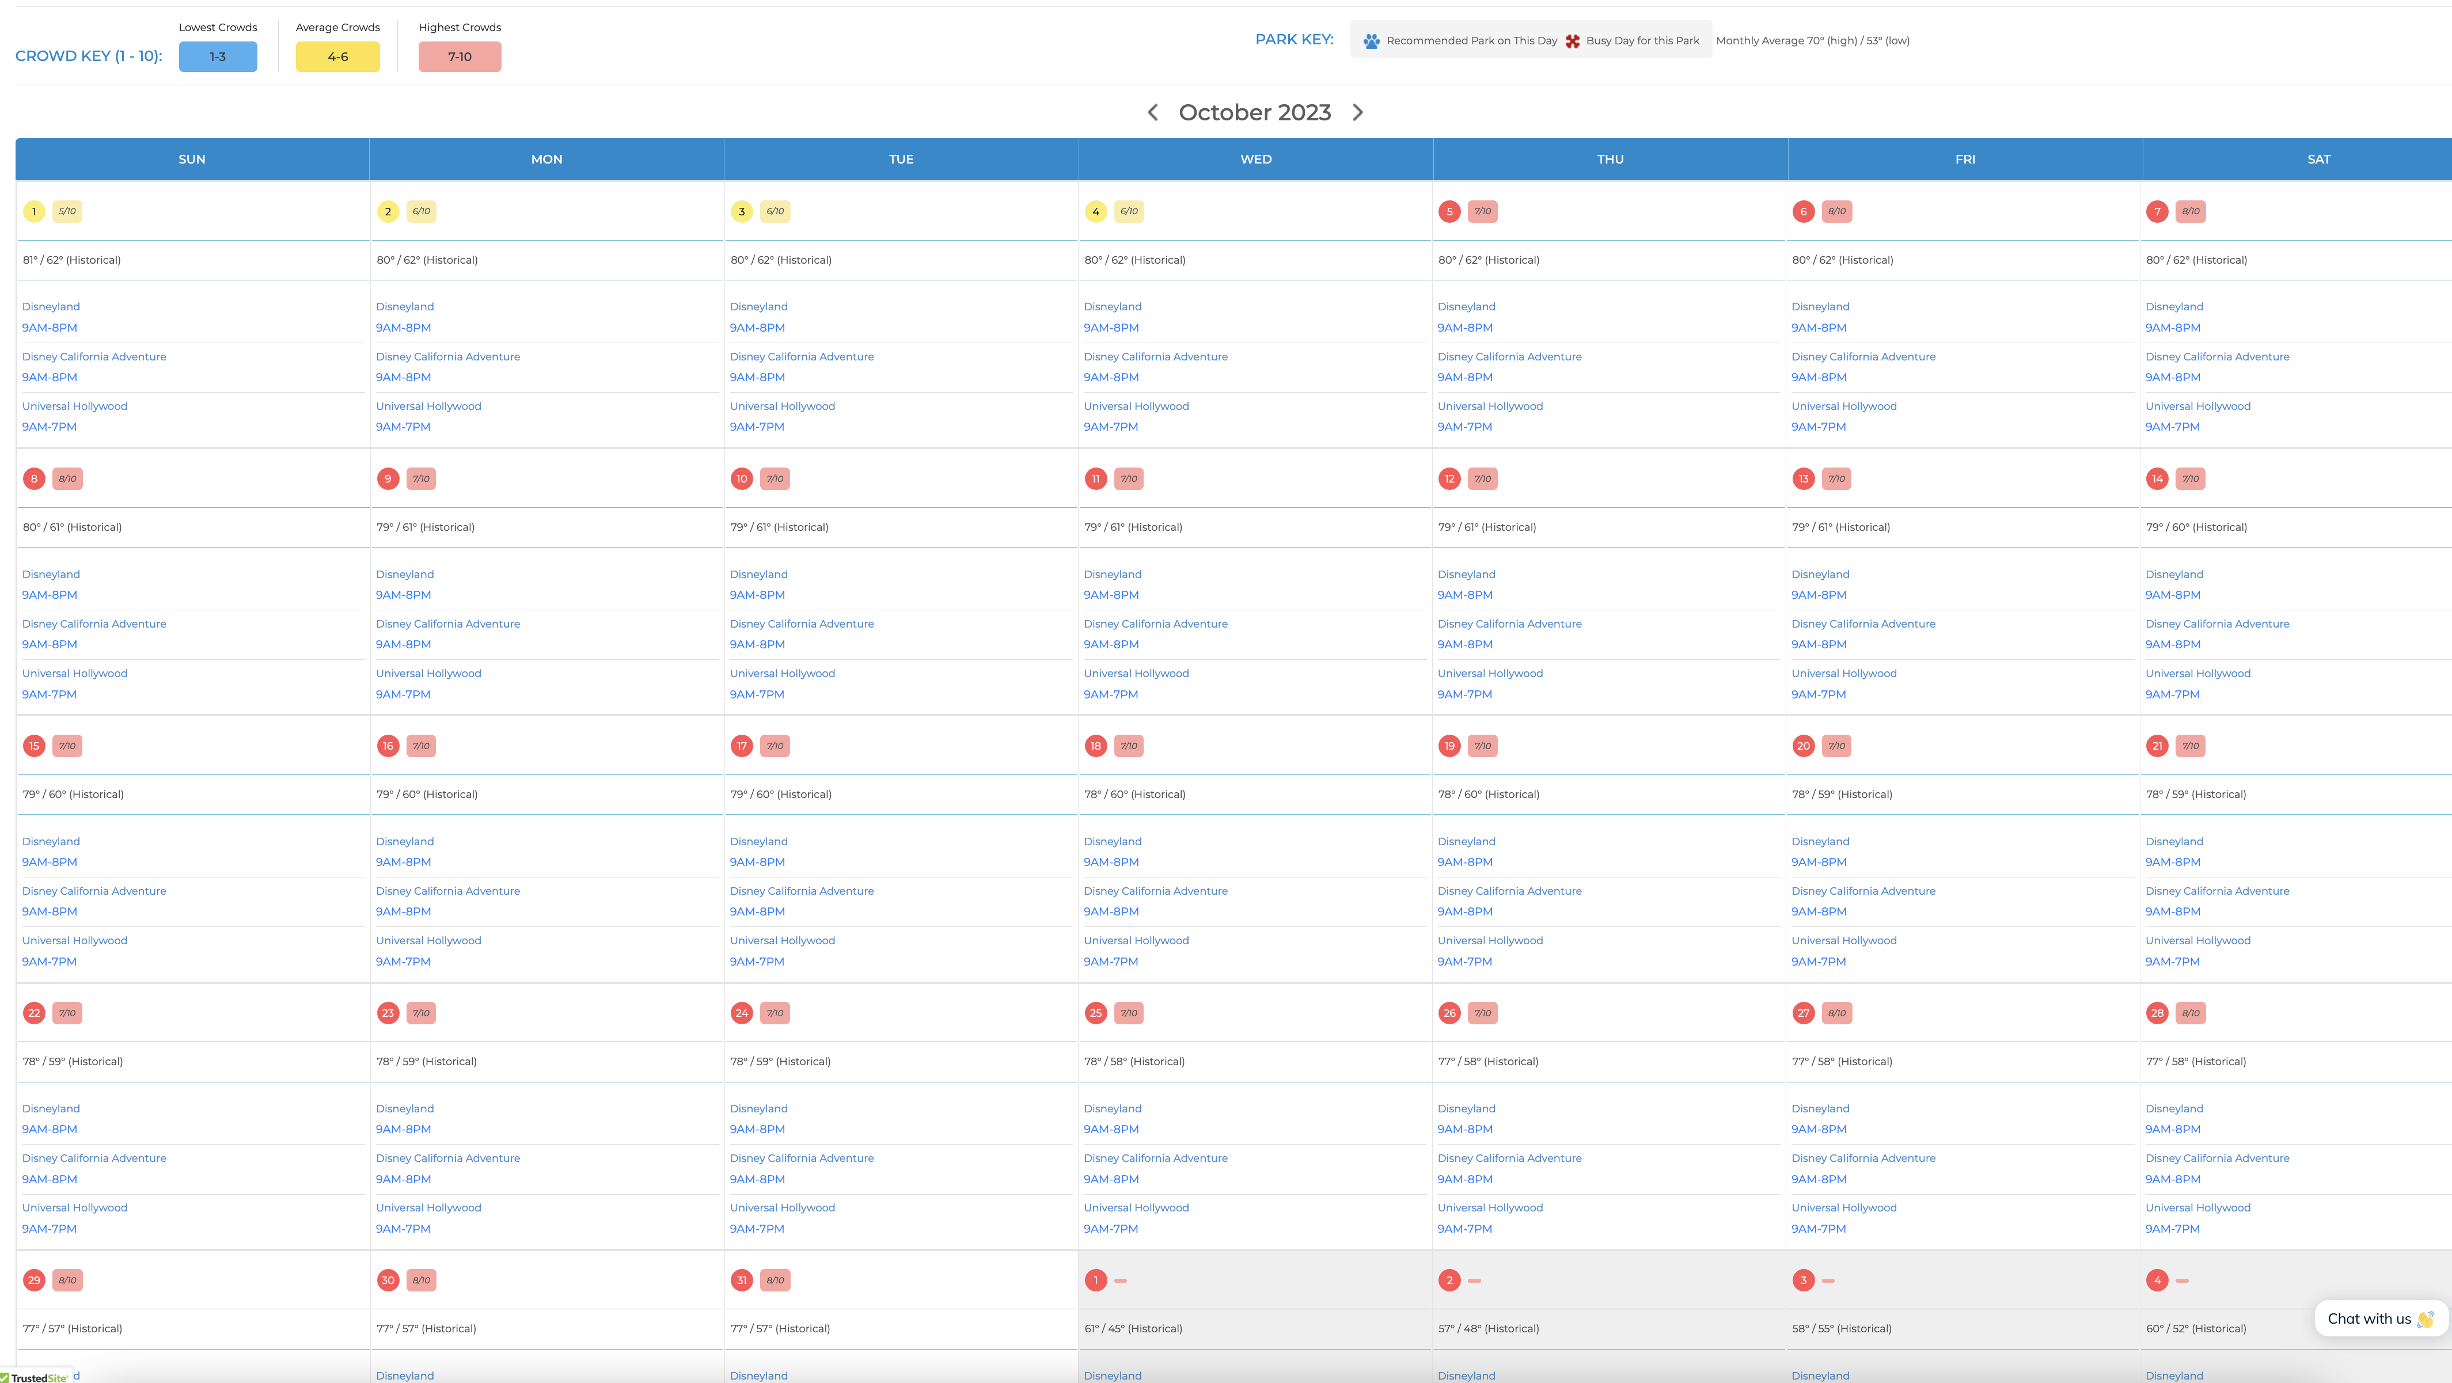Open Disneyland link for October 4
Screen dimensions: 2452x1383
1112,306
